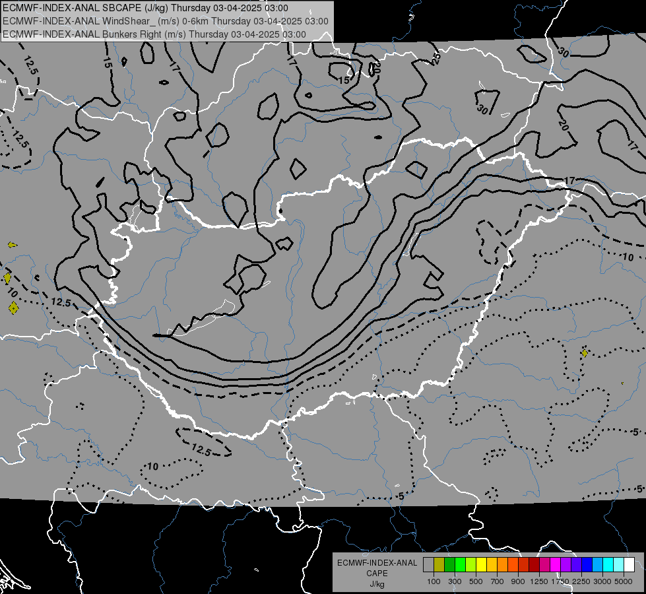Pick the dark green legend swatch
Screen dimensions: 646x594
[x=449, y=565]
